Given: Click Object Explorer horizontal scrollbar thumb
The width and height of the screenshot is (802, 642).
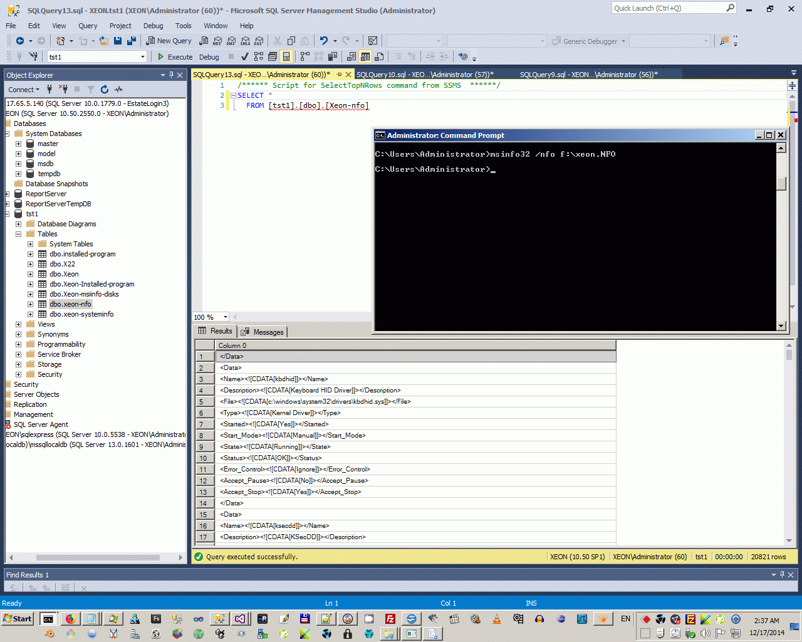Looking at the screenshot, I should click(x=98, y=557).
